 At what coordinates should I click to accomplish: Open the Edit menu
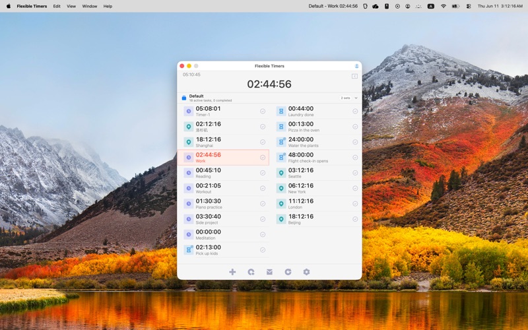coord(57,6)
